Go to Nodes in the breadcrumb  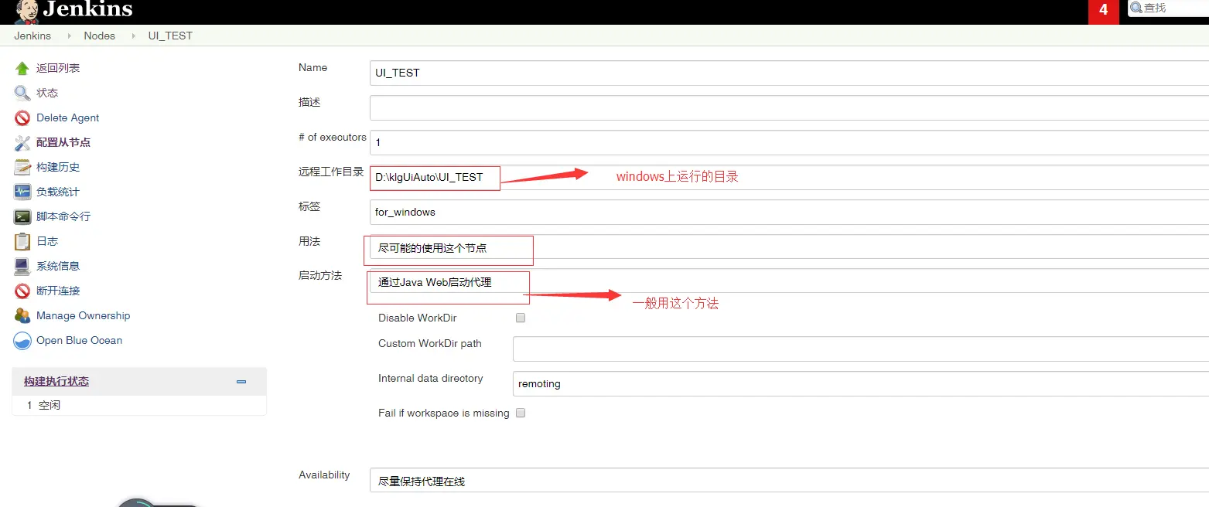(99, 36)
